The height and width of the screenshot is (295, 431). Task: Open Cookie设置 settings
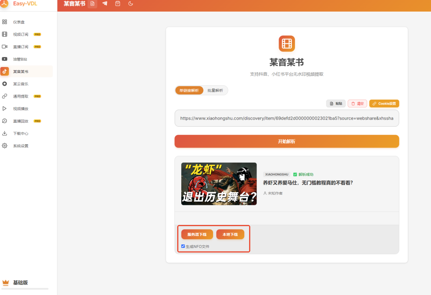[x=384, y=103]
